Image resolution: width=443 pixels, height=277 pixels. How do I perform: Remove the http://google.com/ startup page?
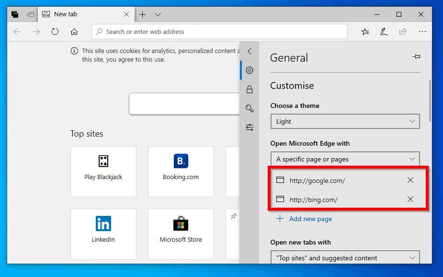410,180
